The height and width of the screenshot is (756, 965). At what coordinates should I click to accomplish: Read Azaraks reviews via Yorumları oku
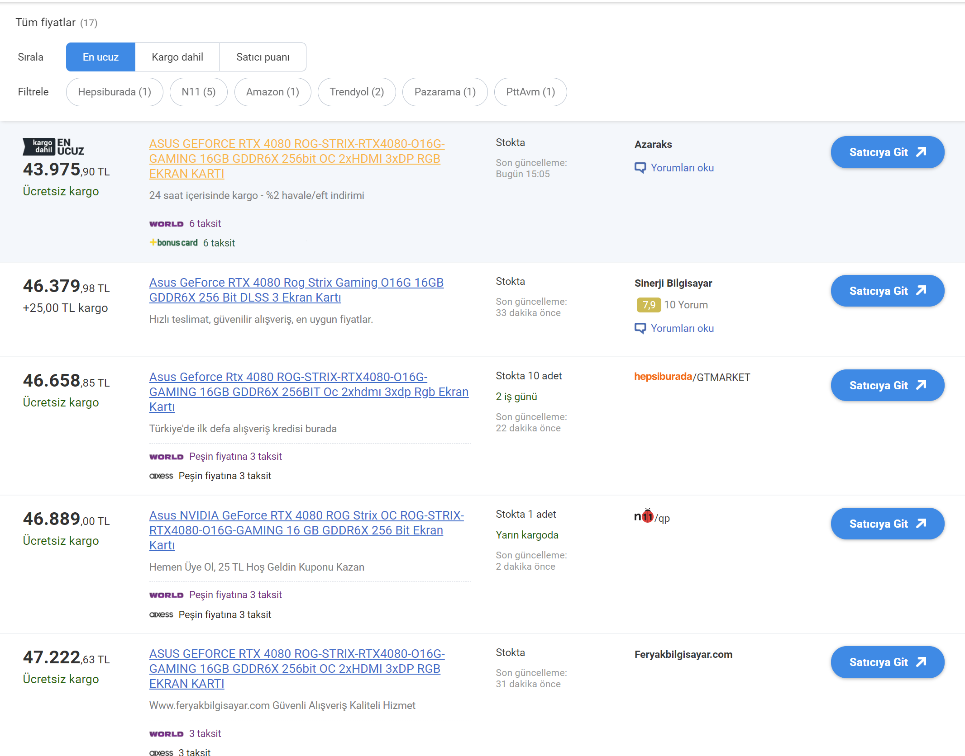pyautogui.click(x=682, y=168)
